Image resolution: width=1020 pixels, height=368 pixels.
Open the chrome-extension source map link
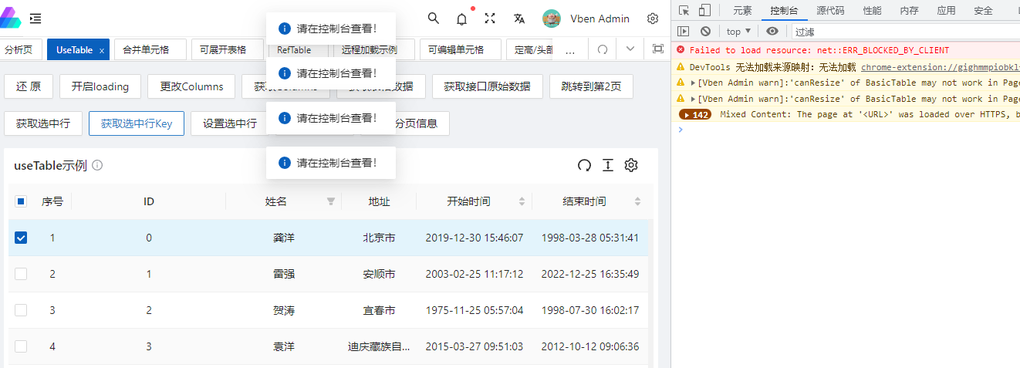(x=940, y=67)
